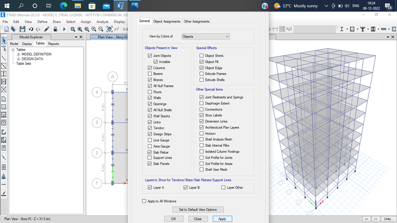Screen dimensions: 397x223
Task: Open the Model Explorer panel dropdown arrow
Action: (x=76, y=37)
